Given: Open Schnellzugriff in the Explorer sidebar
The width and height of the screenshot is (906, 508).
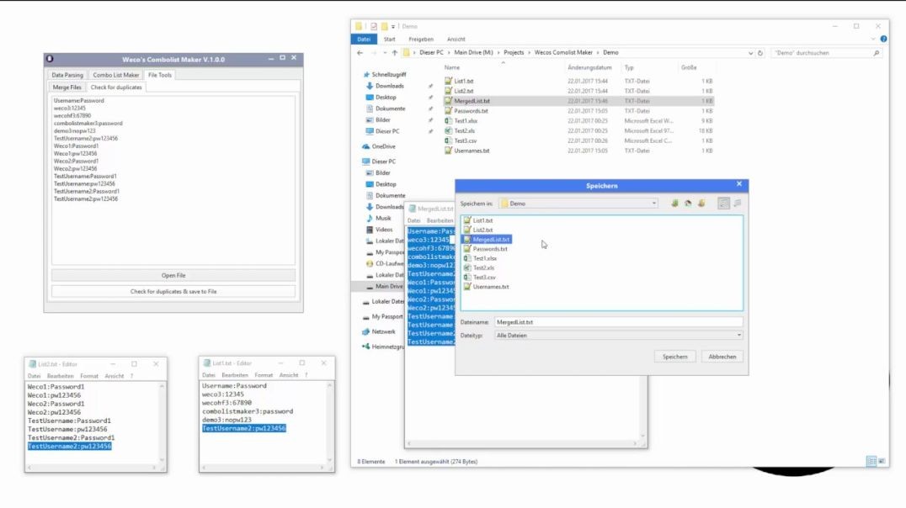Looking at the screenshot, I should pyautogui.click(x=384, y=75).
